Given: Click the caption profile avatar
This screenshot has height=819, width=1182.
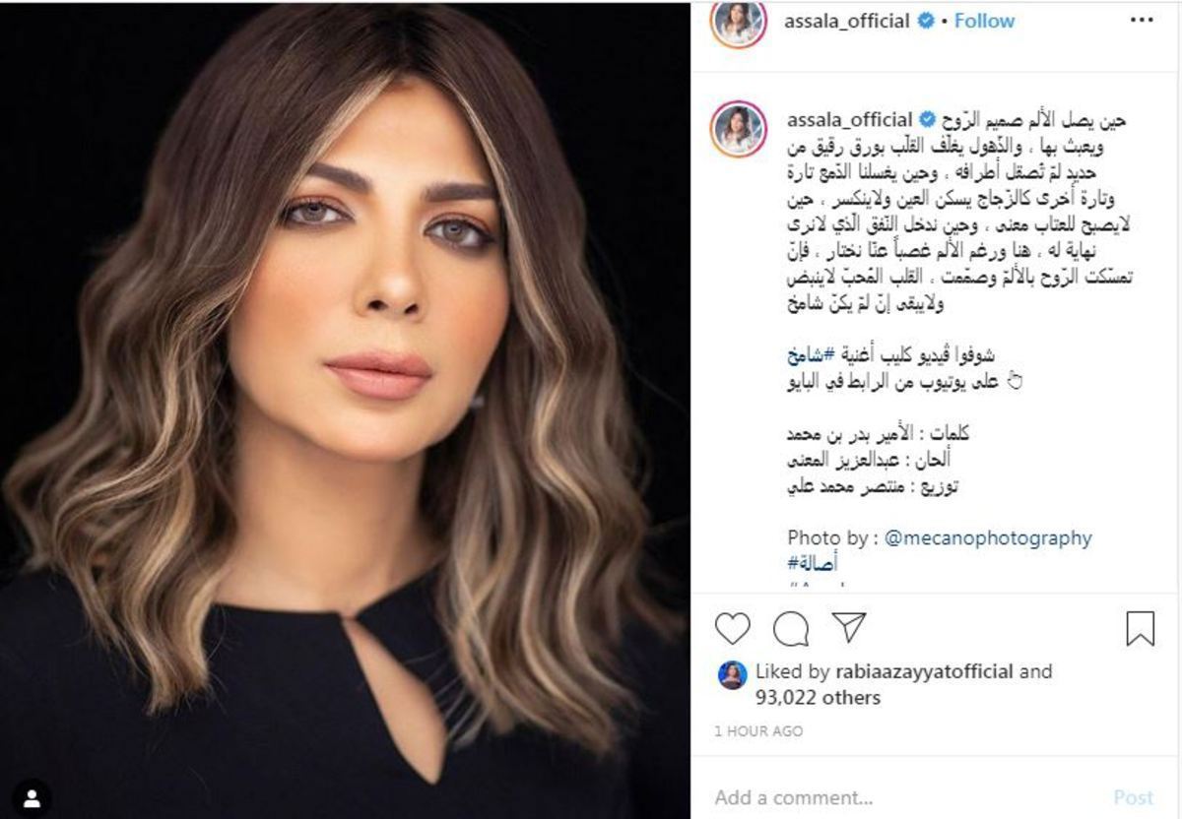Looking at the screenshot, I should tap(739, 128).
